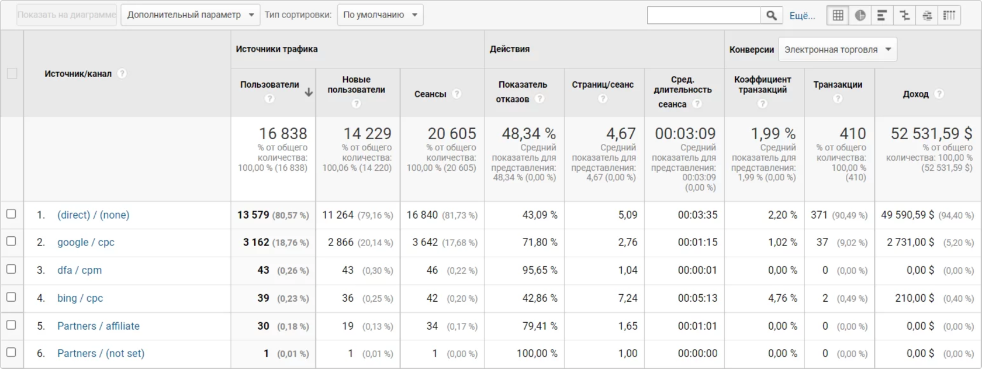982x369 pixels.
Task: Sort by the Страниц/сеанс column header
Action: [x=603, y=85]
